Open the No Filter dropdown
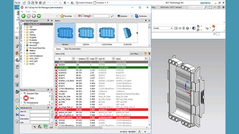 tap(136, 54)
